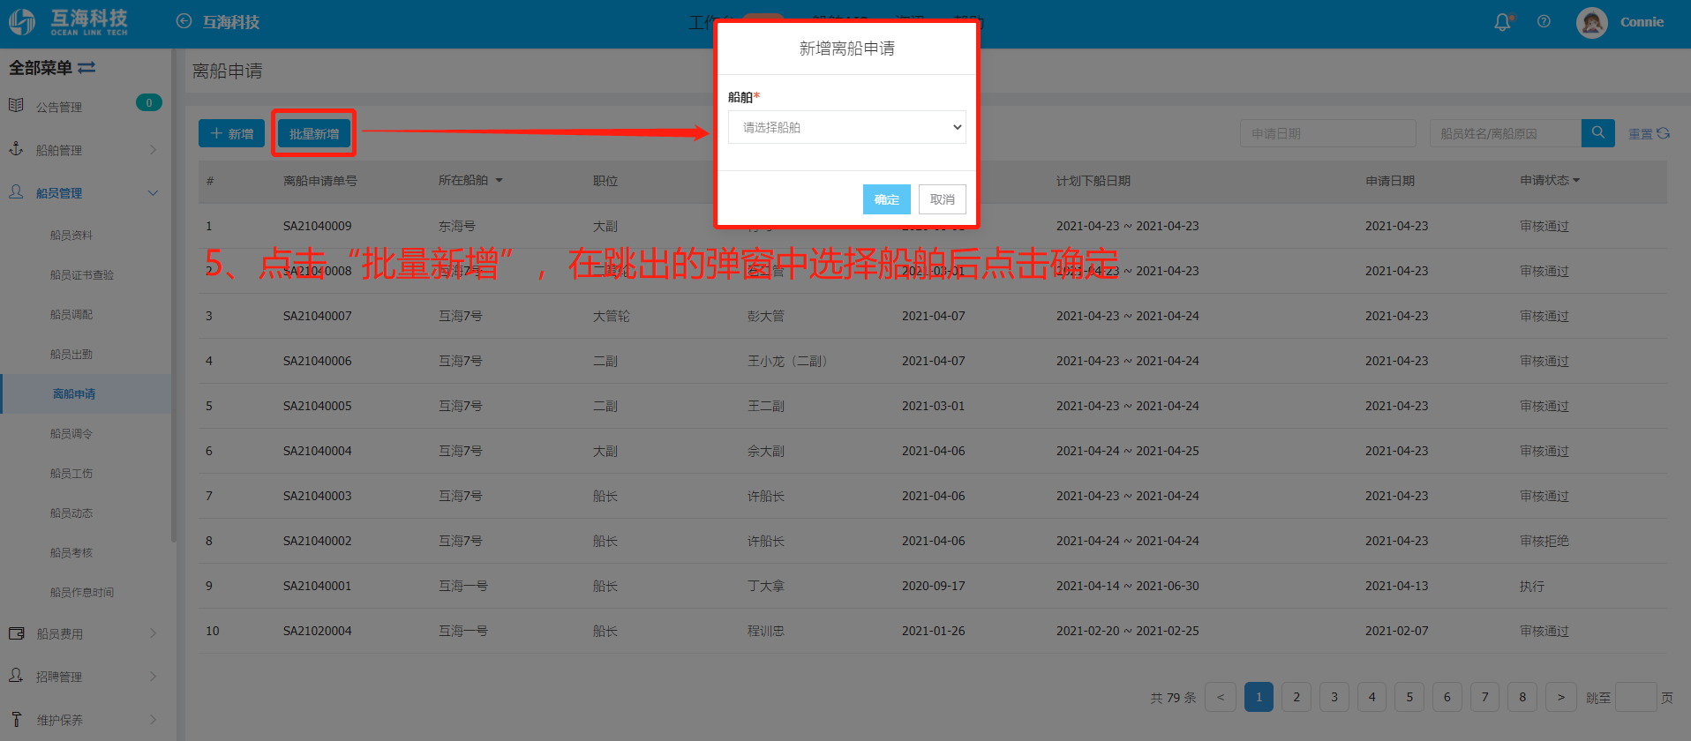This screenshot has width=1691, height=741.
Task: Click crew name 程训忠
Action: click(766, 631)
